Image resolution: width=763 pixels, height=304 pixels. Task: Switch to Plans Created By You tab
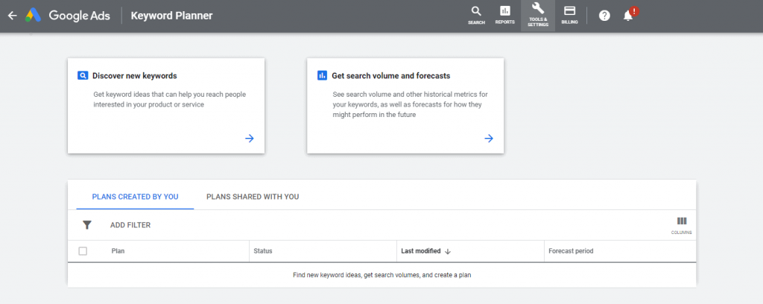[135, 197]
